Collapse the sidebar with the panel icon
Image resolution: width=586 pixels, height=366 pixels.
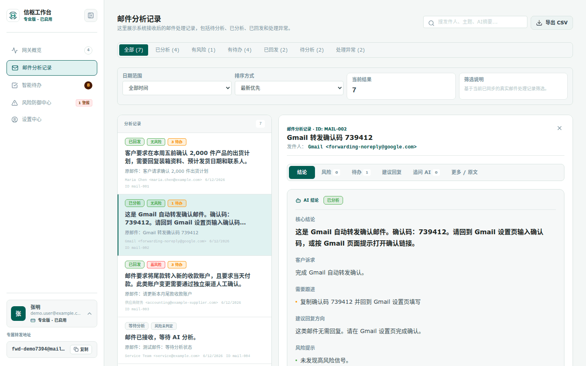pos(91,15)
